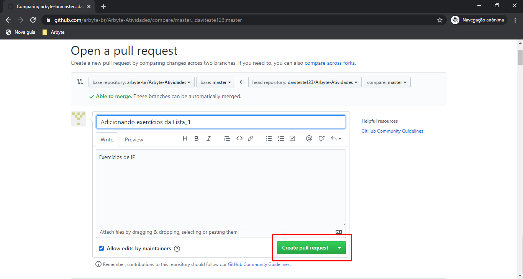Switch to the Write tab
This screenshot has height=279, width=523.
107,139
